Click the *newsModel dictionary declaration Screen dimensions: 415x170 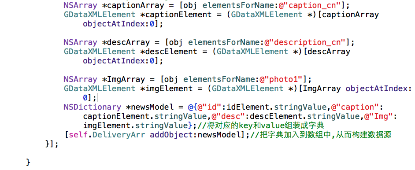coord(149,107)
